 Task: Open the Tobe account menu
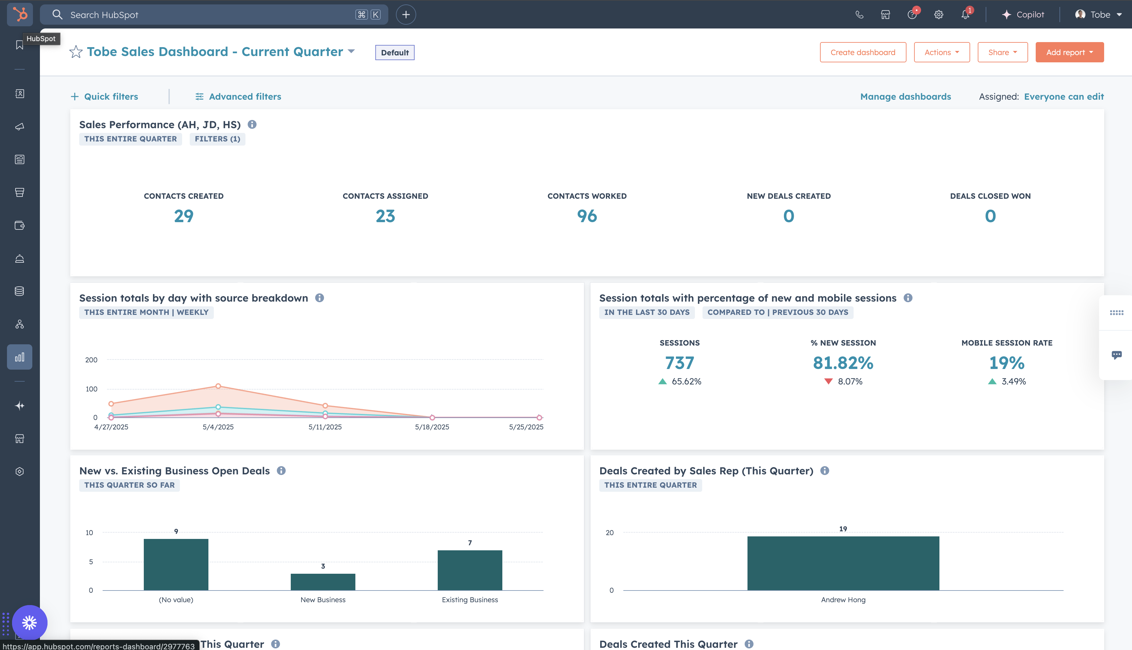pos(1098,15)
